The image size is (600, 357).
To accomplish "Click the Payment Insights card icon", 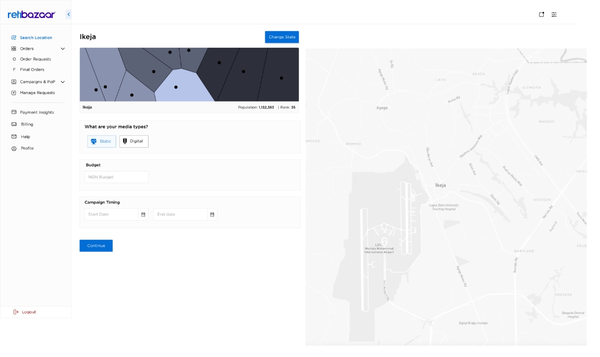I will click(x=14, y=112).
